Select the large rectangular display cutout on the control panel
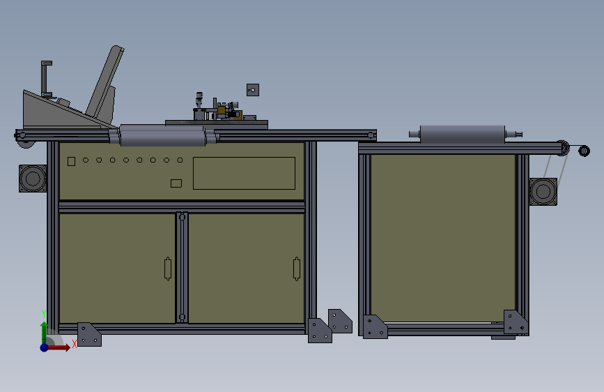This screenshot has width=604, height=392. (244, 173)
